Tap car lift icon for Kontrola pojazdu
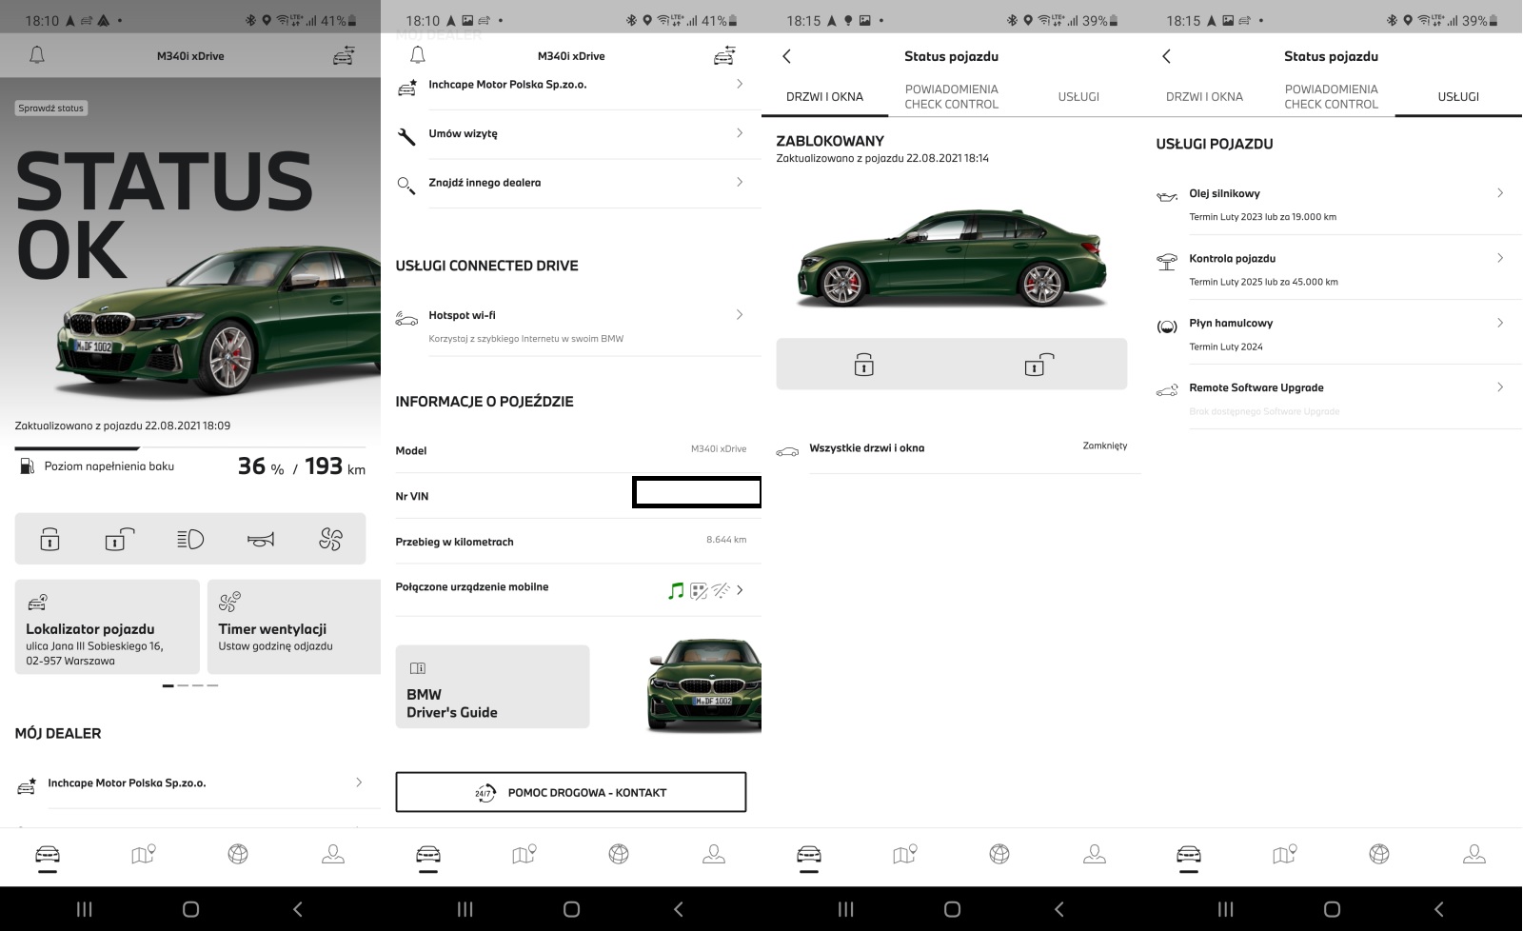 [x=1167, y=261]
